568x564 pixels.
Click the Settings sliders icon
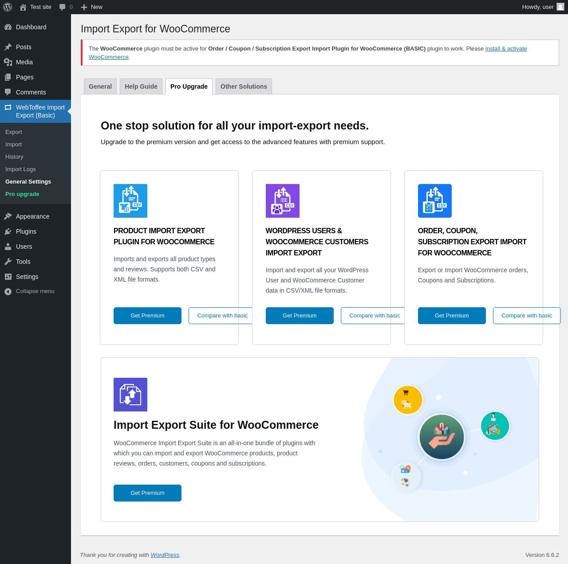[x=8, y=277]
